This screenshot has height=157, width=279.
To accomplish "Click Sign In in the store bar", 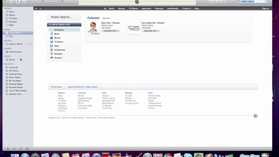I will click(265, 8).
